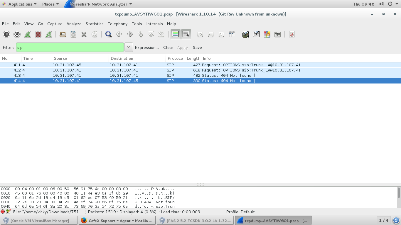The image size is (401, 225).
Task: Save the current display filter
Action: pos(197,47)
